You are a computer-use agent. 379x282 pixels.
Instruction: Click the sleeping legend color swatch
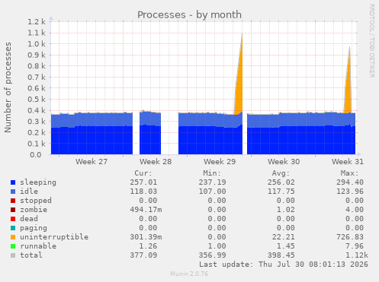pyautogui.click(x=13, y=182)
